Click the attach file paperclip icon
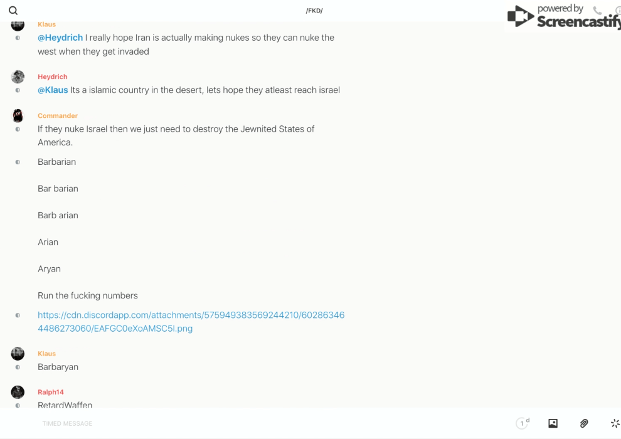Viewport: 621px width, 439px height. tap(584, 423)
